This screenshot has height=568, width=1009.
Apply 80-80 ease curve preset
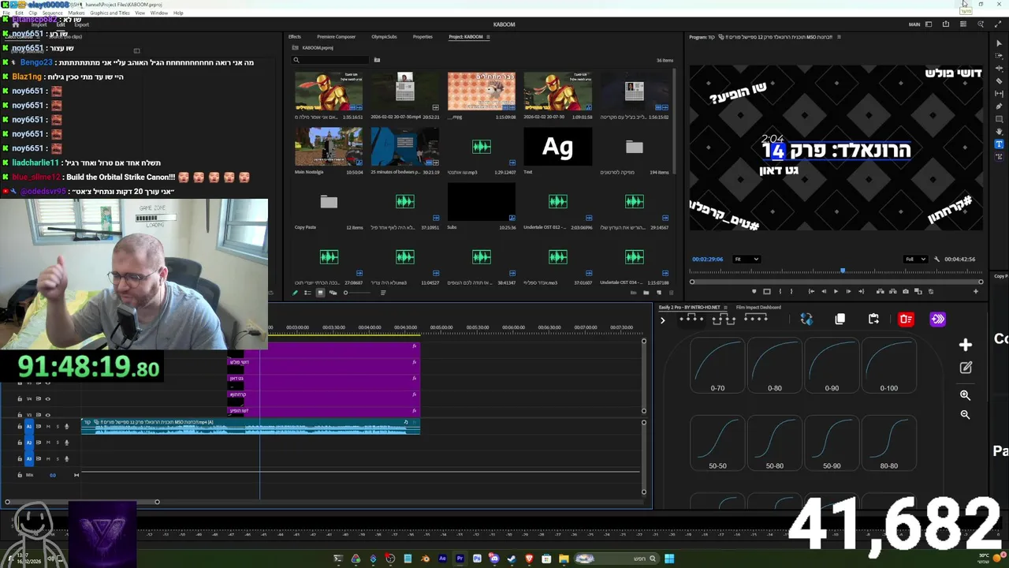(888, 443)
